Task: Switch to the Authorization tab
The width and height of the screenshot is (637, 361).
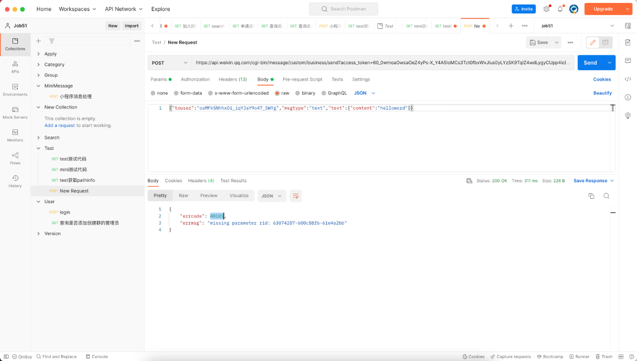Action: coord(195,80)
